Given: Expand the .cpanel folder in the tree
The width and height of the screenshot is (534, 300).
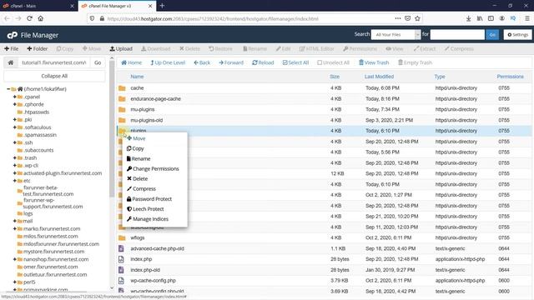Looking at the screenshot, I should (15, 97).
